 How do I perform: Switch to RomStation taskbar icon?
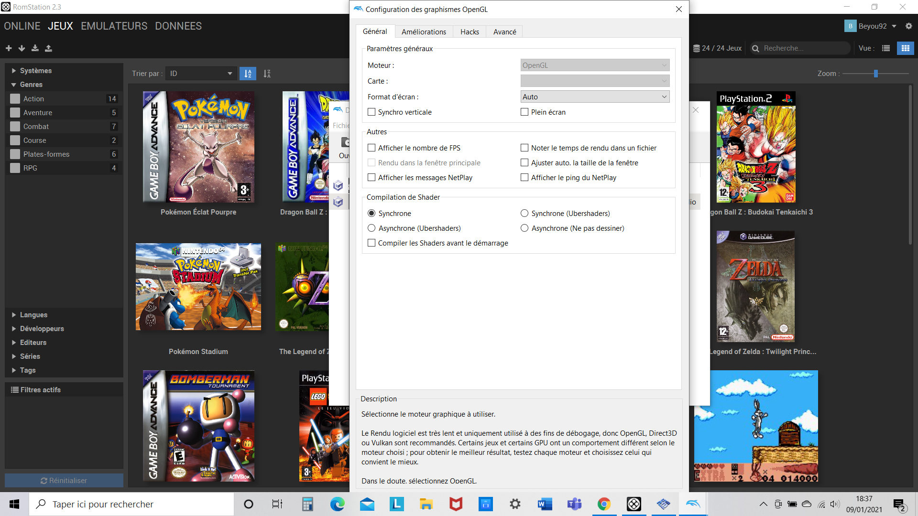634,504
